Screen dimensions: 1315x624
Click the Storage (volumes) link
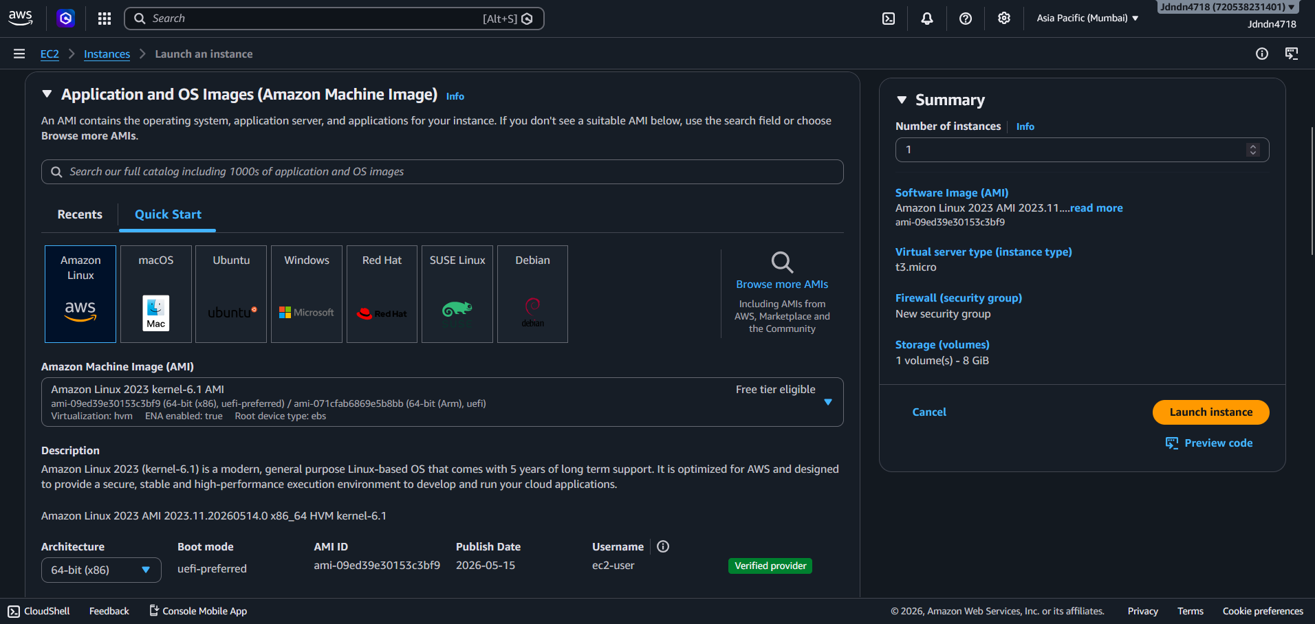pyautogui.click(x=942, y=345)
